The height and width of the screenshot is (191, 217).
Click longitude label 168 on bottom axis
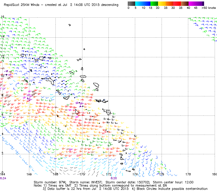point(56,174)
